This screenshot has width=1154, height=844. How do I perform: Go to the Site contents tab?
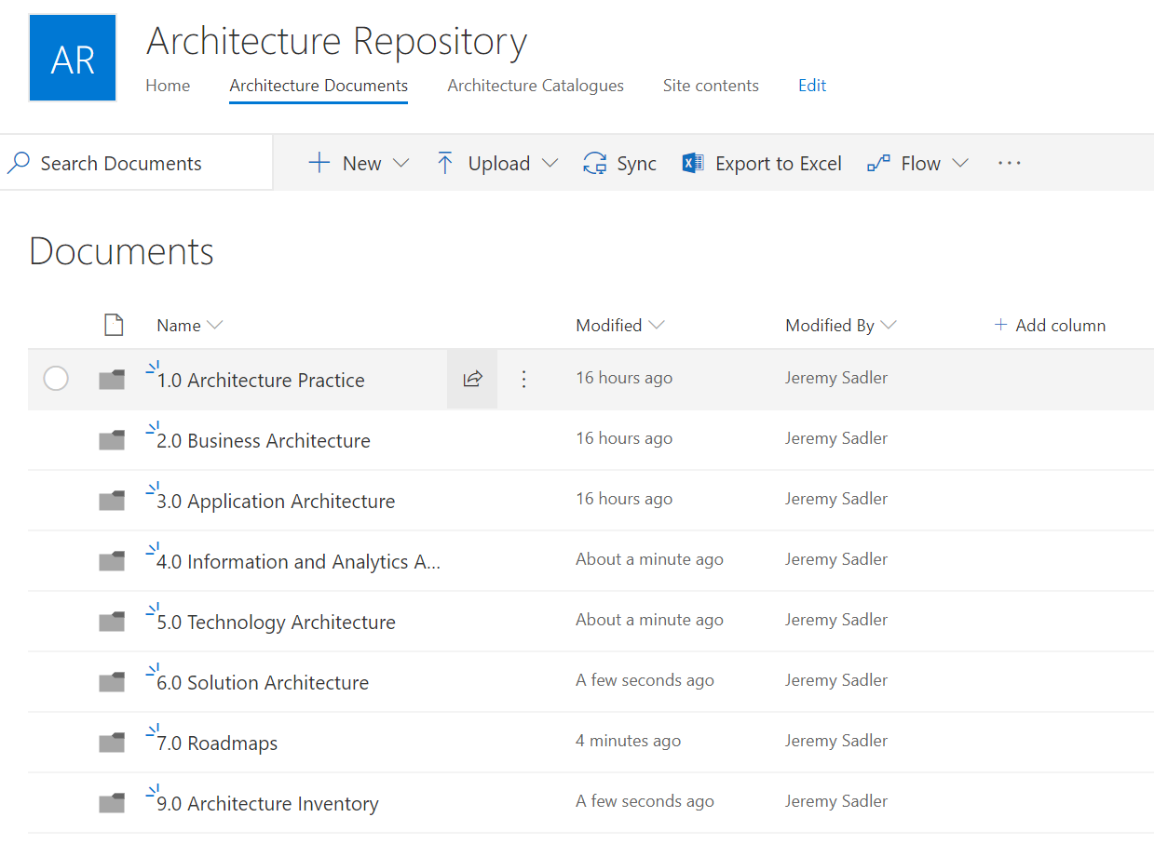coord(711,86)
